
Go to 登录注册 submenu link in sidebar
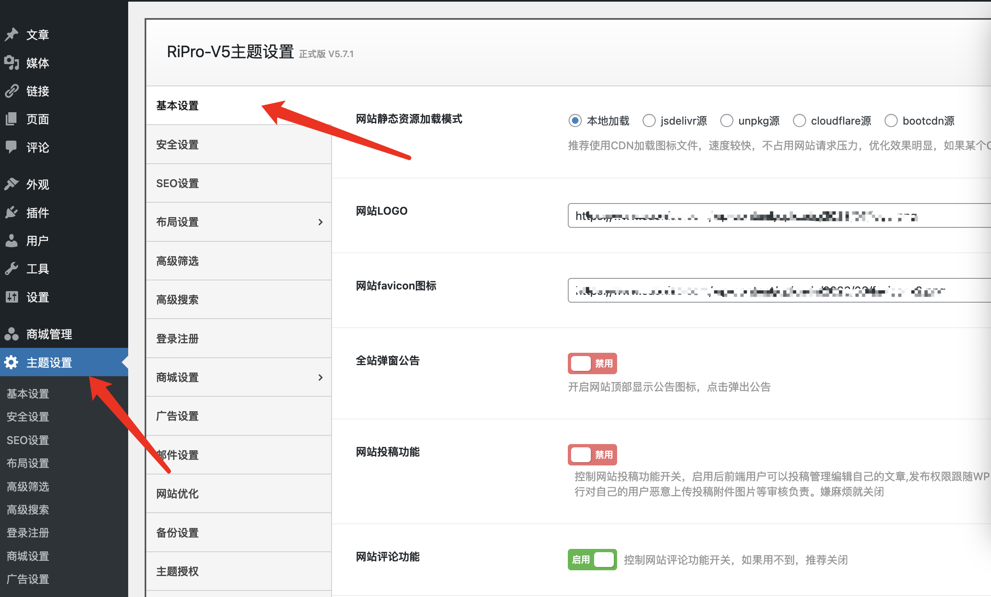click(28, 532)
